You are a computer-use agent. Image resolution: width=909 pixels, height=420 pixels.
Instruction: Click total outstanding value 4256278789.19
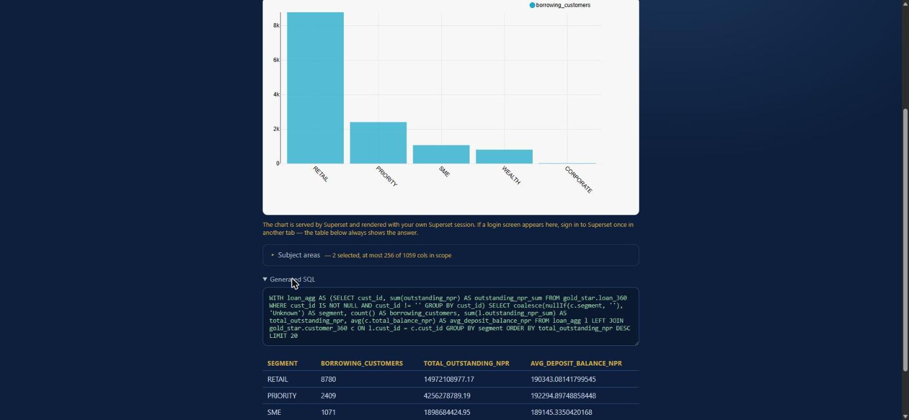447,396
